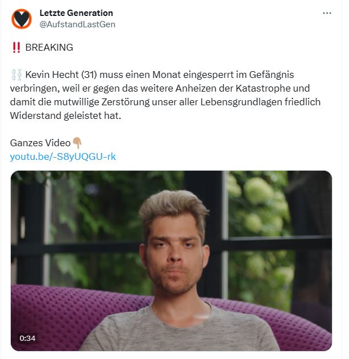
Task: Click the words Widerstand geleistet hat
Action: point(65,115)
